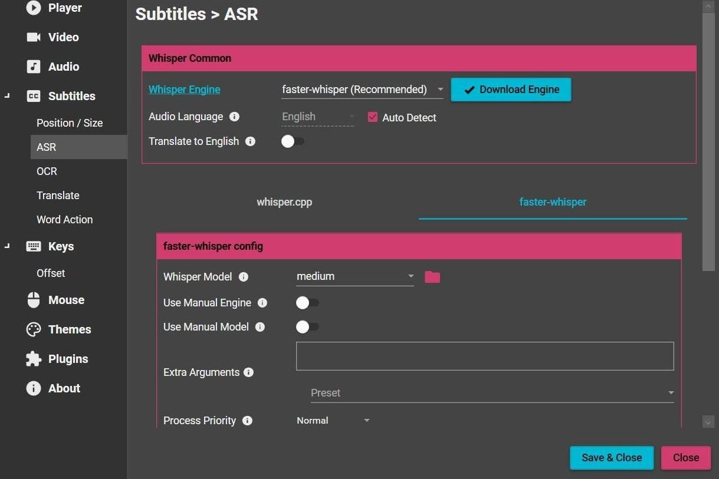Click info icon beside Translate to English
Viewport: 719px width, 479px height.
250,141
